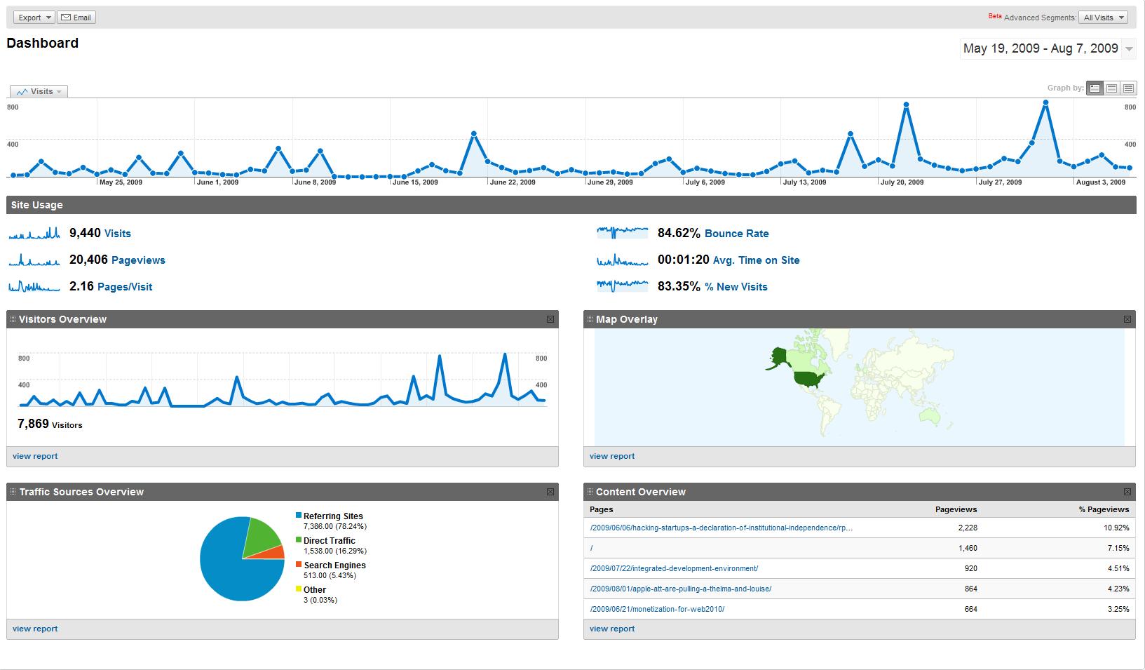
Task: Close the Traffic Sources Overview widget
Action: [x=550, y=492]
